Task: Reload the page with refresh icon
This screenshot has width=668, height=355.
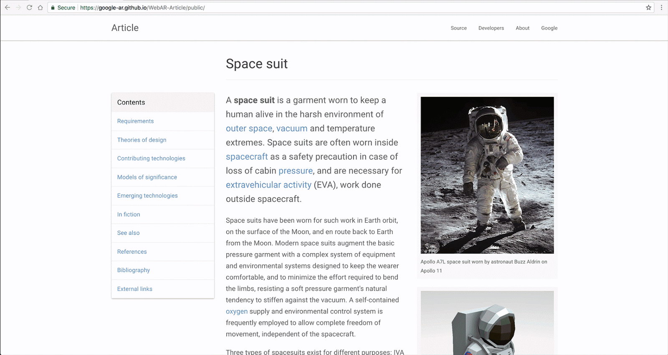Action: coord(29,8)
